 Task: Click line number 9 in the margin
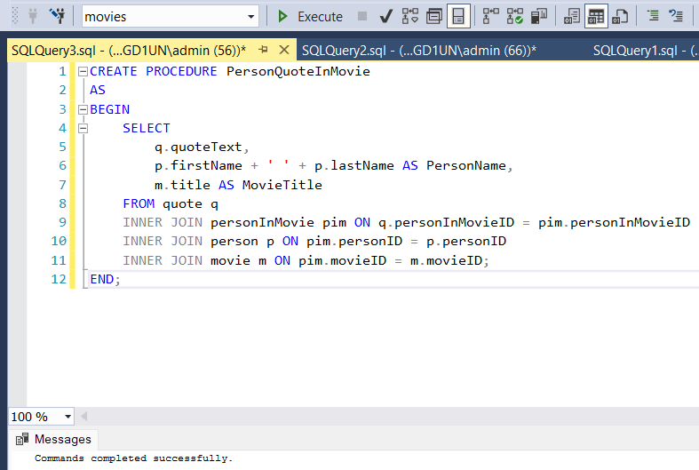pyautogui.click(x=62, y=222)
